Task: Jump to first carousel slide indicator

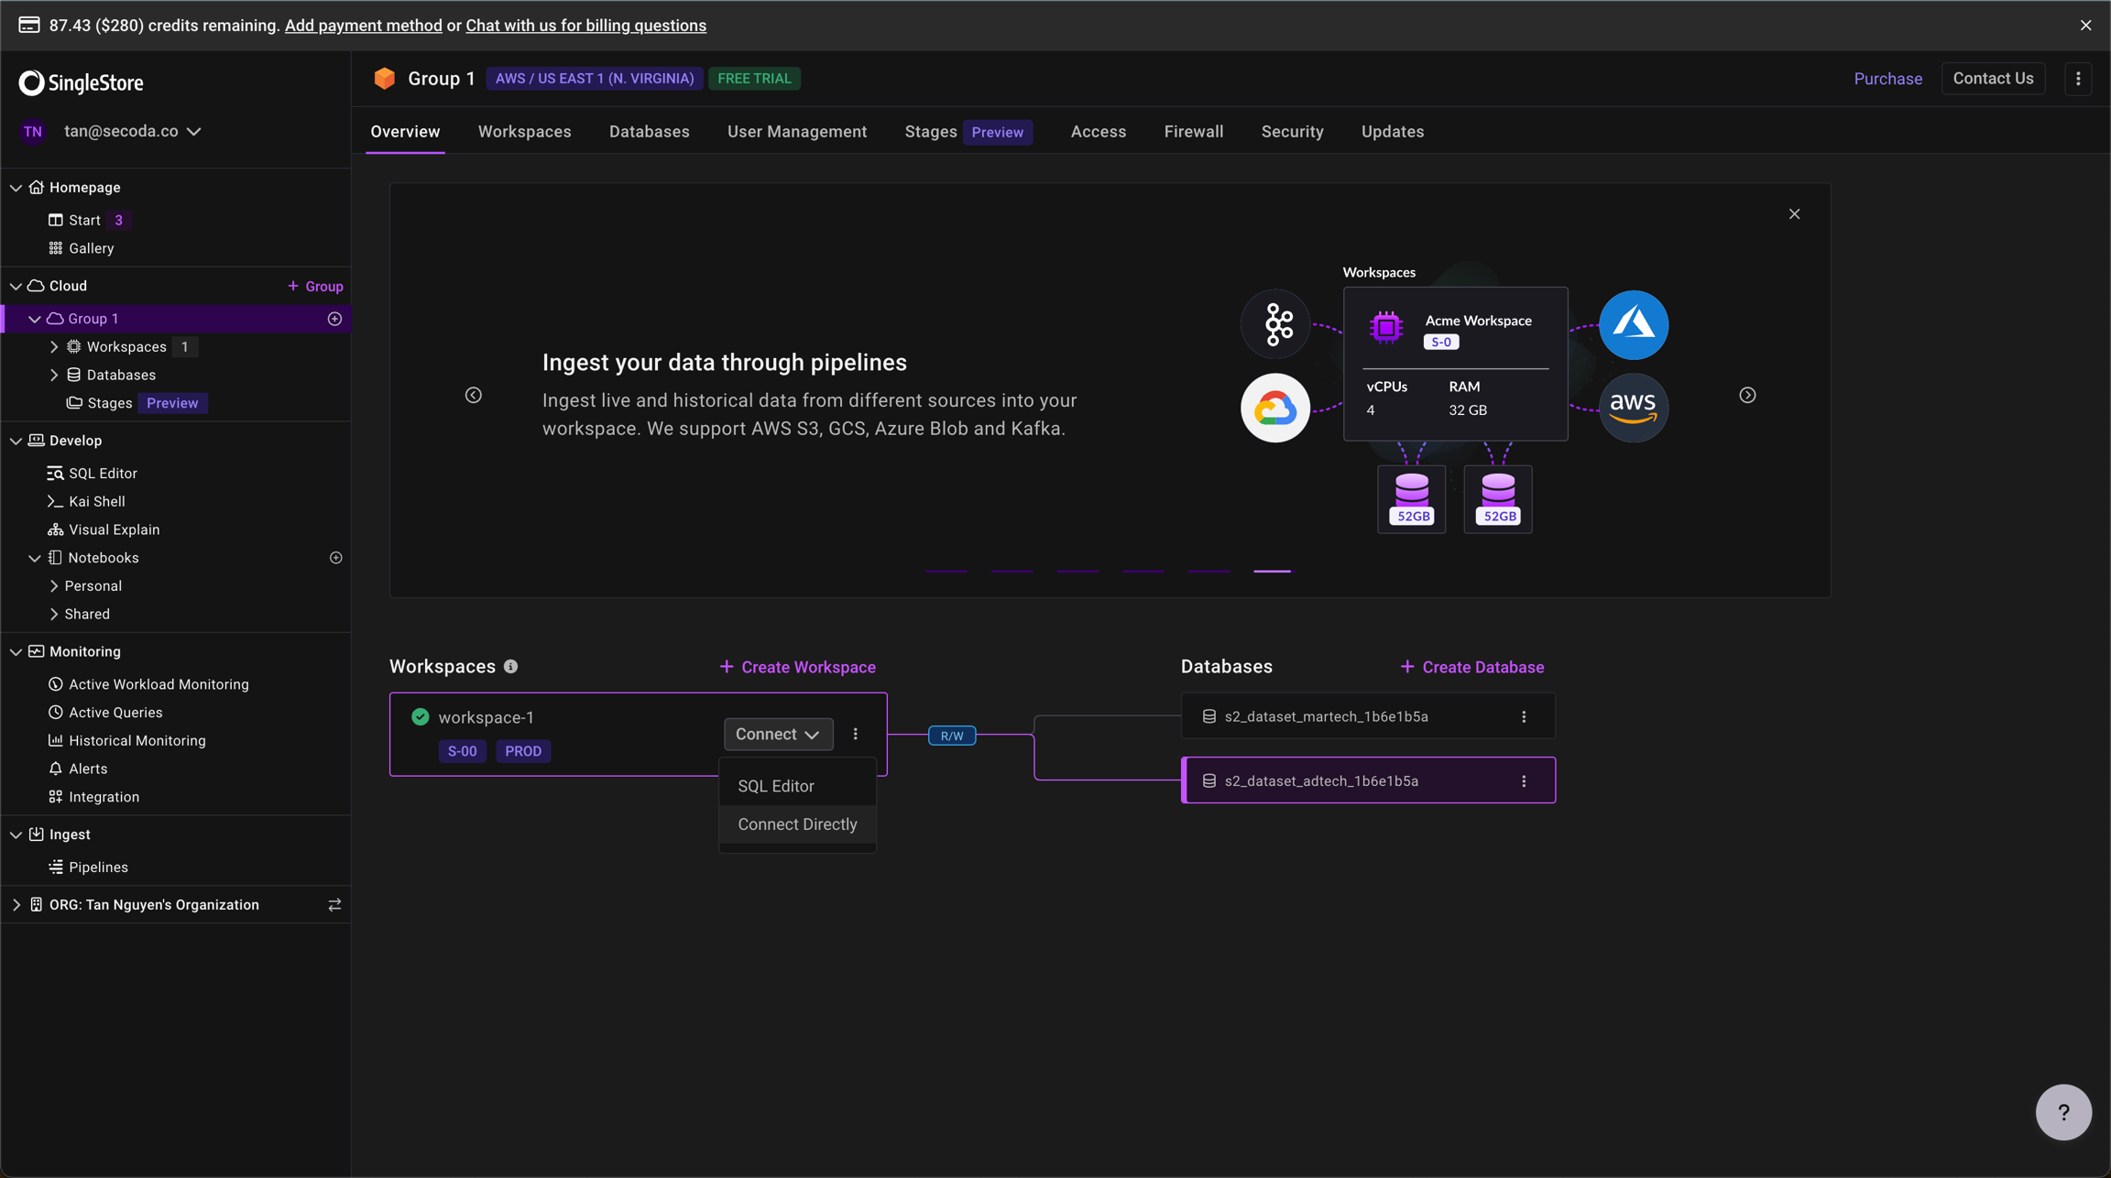Action: pos(946,571)
